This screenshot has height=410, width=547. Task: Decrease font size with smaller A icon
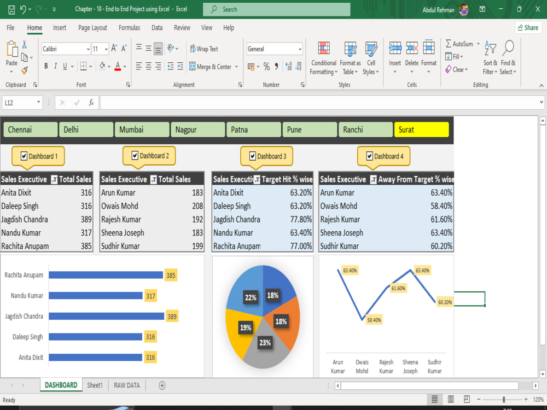pyautogui.click(x=124, y=49)
